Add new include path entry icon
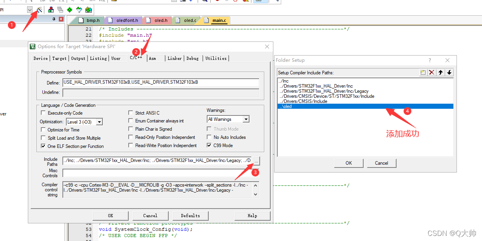This screenshot has width=482, height=241. 423,72
